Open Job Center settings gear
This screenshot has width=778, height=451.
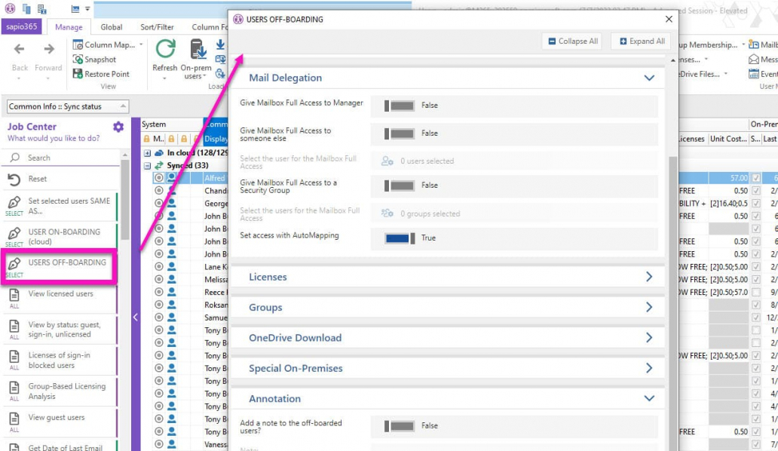coord(118,127)
